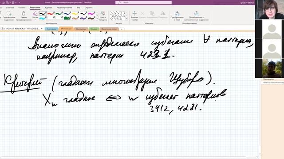The width and height of the screenshot is (284, 159).
Task: Click the horizontal scrollbar right arrow
Action: coord(257,158)
